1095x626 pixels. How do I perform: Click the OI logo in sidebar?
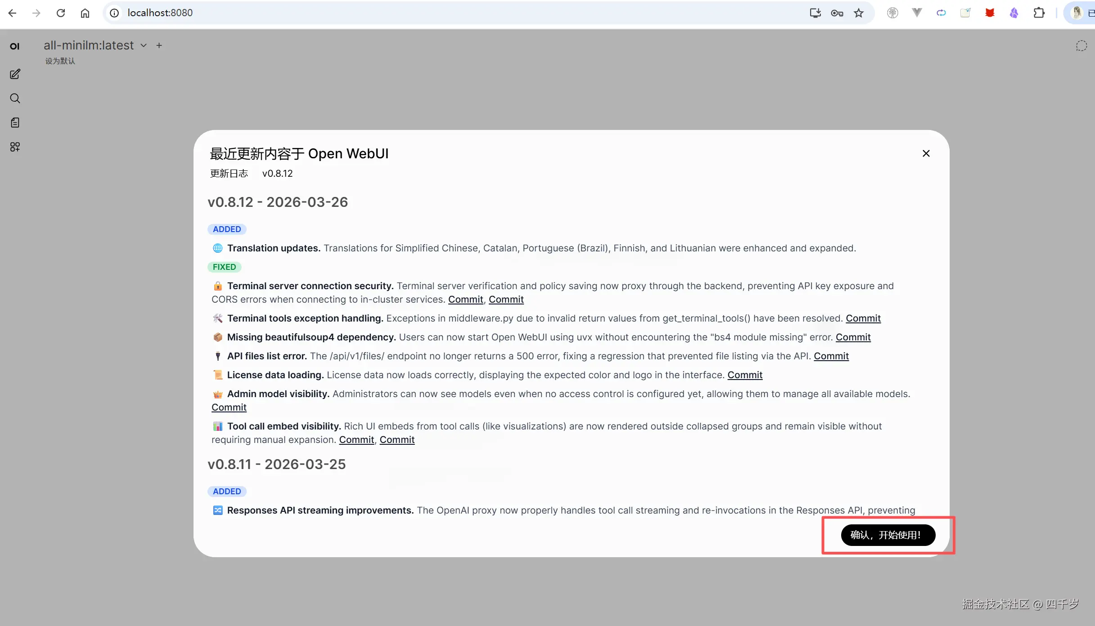coord(15,46)
